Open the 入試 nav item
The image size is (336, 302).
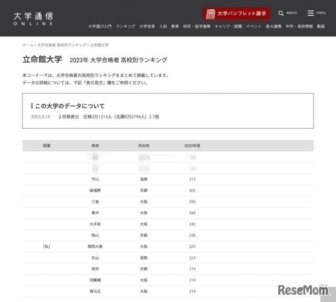(x=163, y=26)
